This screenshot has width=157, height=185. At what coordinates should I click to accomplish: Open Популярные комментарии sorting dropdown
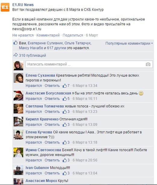[x=129, y=43]
